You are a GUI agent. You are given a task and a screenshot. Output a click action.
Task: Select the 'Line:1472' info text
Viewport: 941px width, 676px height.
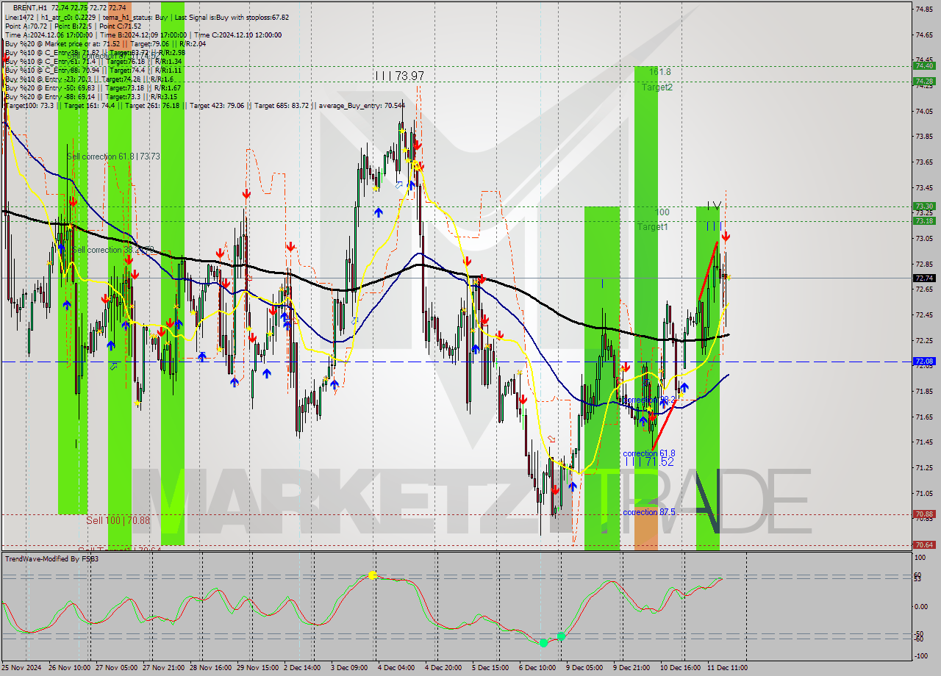tap(19, 17)
